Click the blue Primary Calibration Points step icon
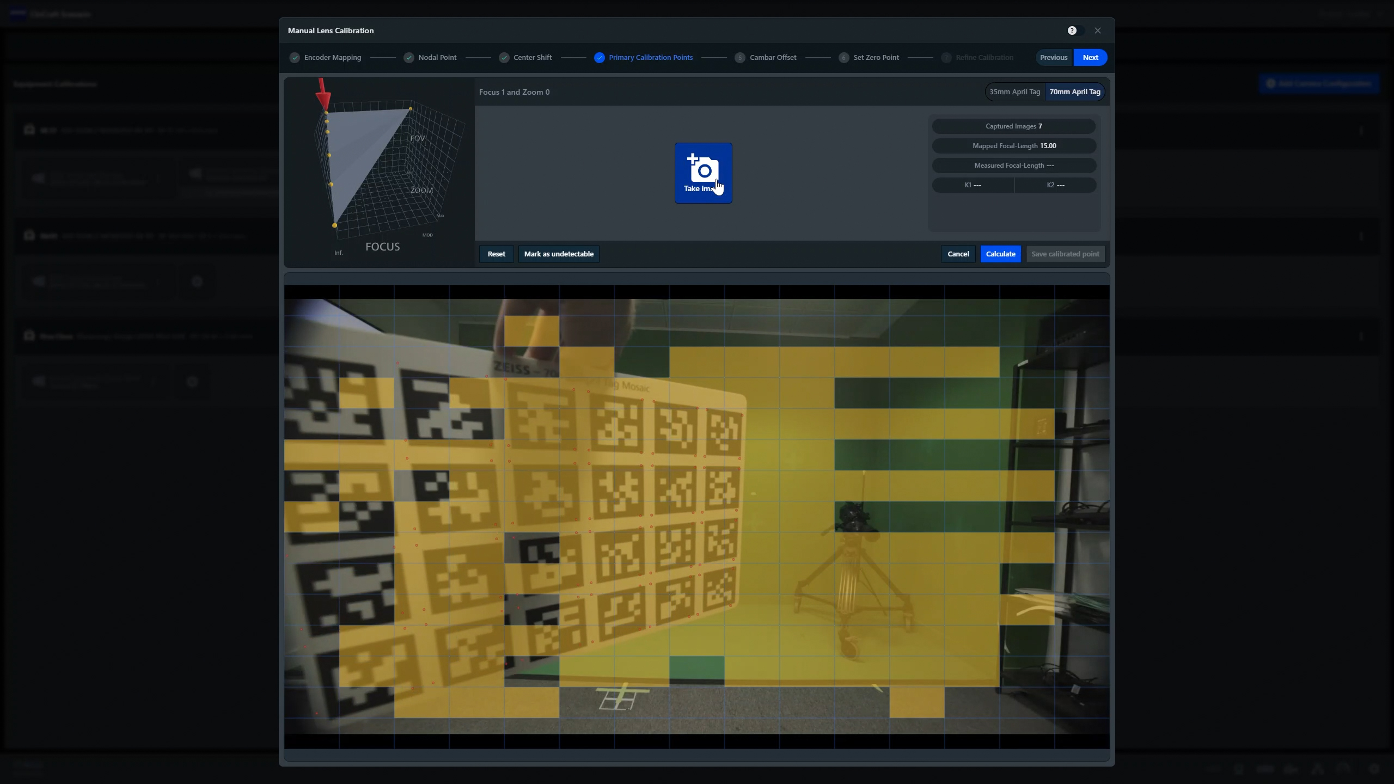The image size is (1394, 784). coord(599,57)
